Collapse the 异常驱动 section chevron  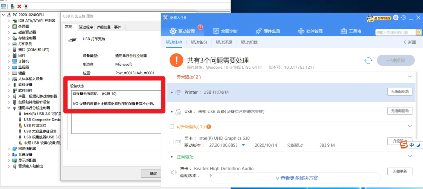click(x=410, y=77)
